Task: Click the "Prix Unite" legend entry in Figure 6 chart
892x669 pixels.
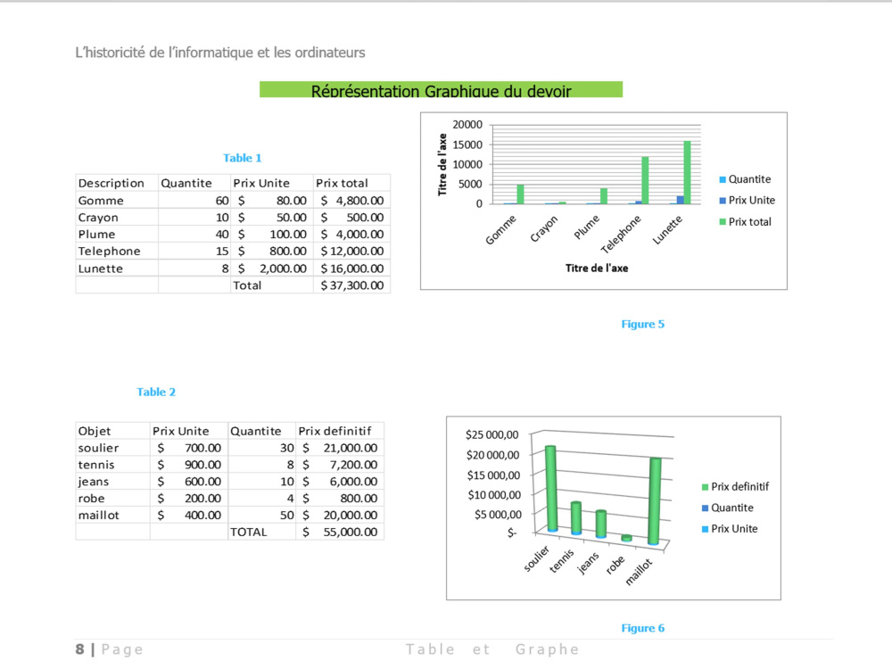Action: click(730, 529)
